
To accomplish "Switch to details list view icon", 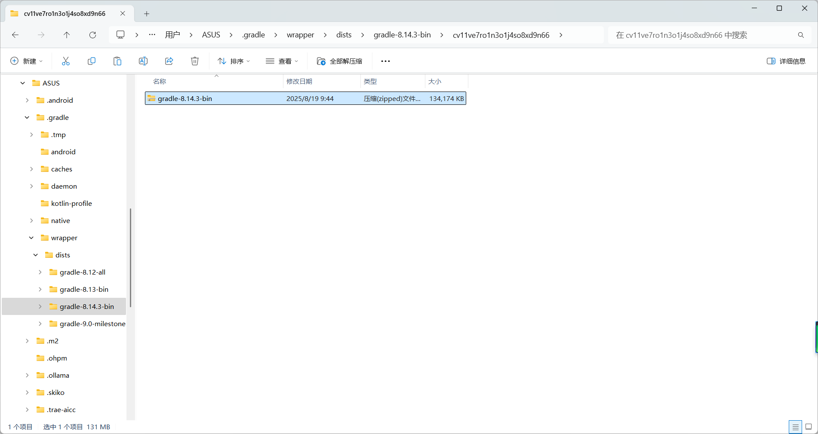I will [x=795, y=427].
